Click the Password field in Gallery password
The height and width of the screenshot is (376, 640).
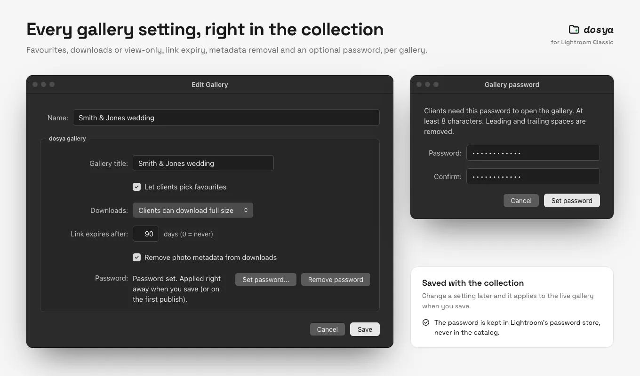[x=533, y=153]
